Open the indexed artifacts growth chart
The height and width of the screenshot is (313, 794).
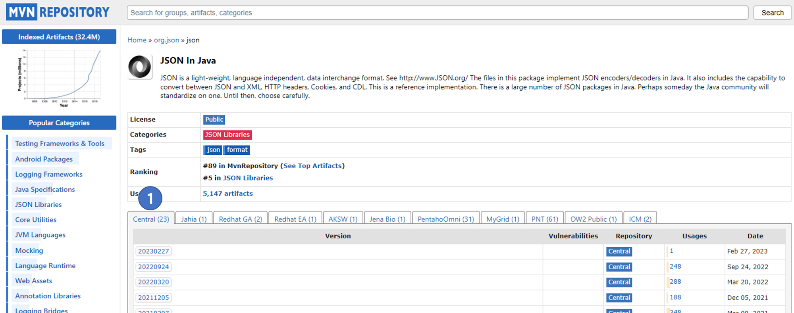[59, 78]
